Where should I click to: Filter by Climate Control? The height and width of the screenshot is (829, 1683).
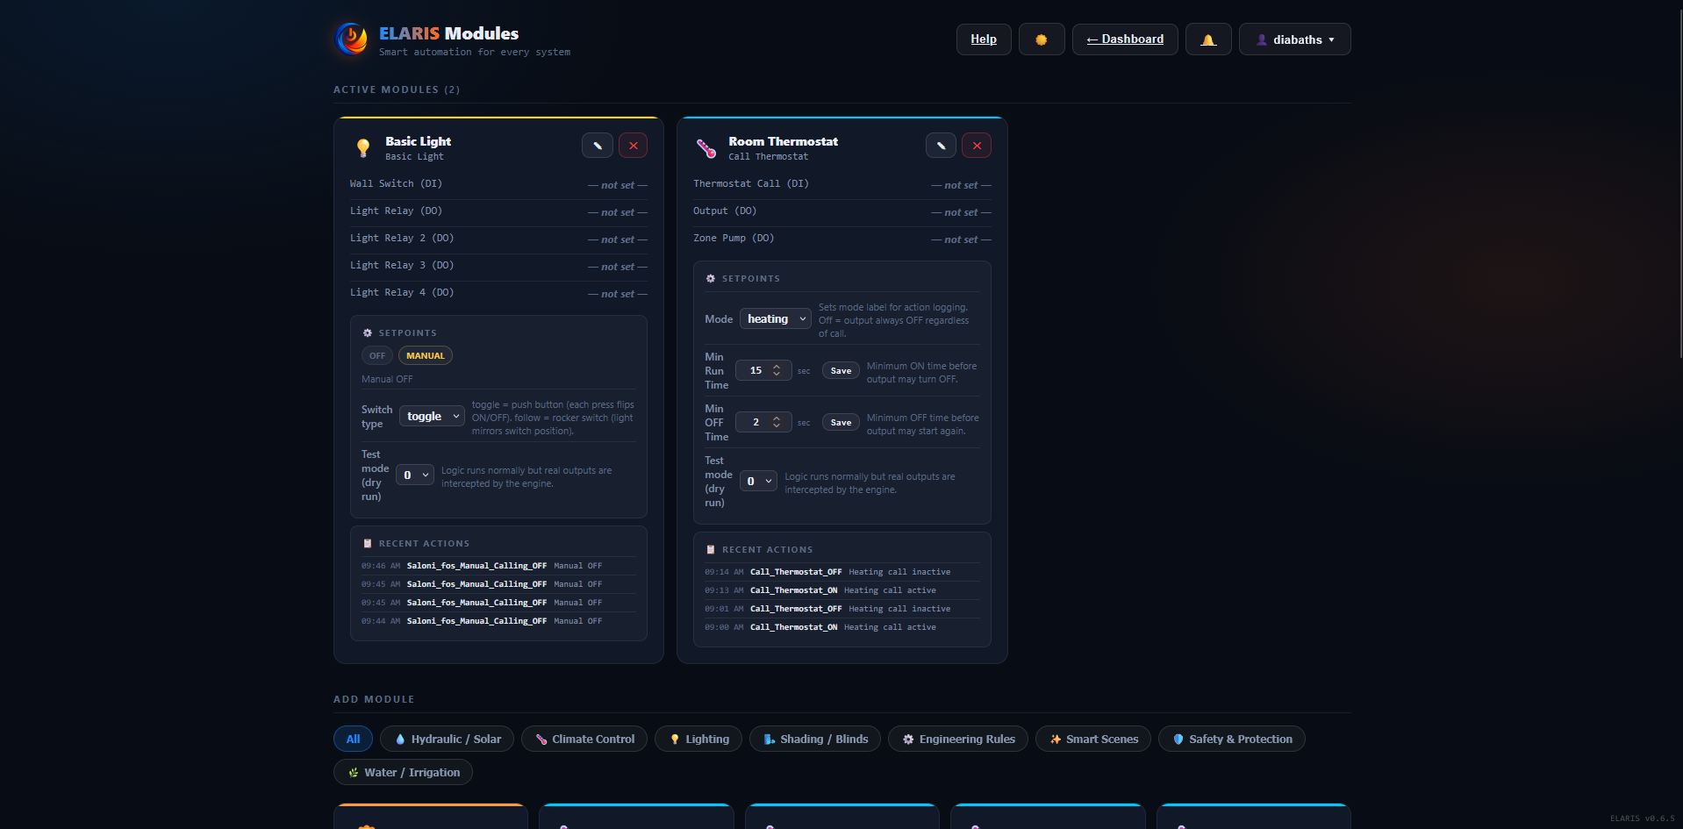pos(584,740)
